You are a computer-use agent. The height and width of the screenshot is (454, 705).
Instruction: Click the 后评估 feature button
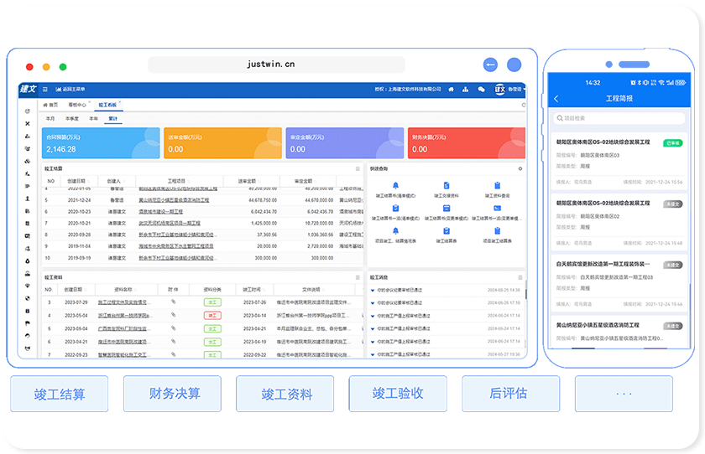tap(509, 393)
